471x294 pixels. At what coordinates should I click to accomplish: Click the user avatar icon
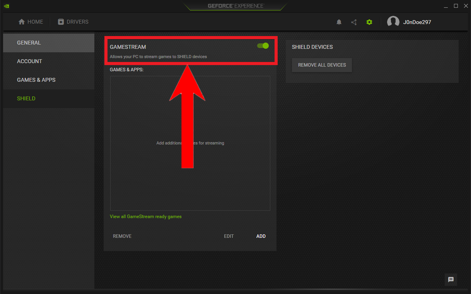[x=393, y=22]
